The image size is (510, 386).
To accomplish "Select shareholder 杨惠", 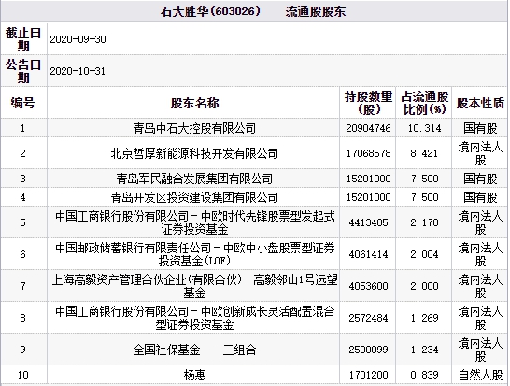I will pyautogui.click(x=194, y=375).
